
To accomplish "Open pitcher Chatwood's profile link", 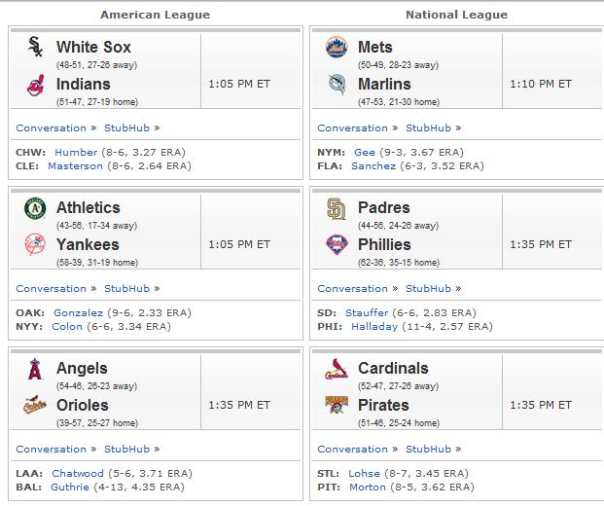I will pyautogui.click(x=78, y=473).
